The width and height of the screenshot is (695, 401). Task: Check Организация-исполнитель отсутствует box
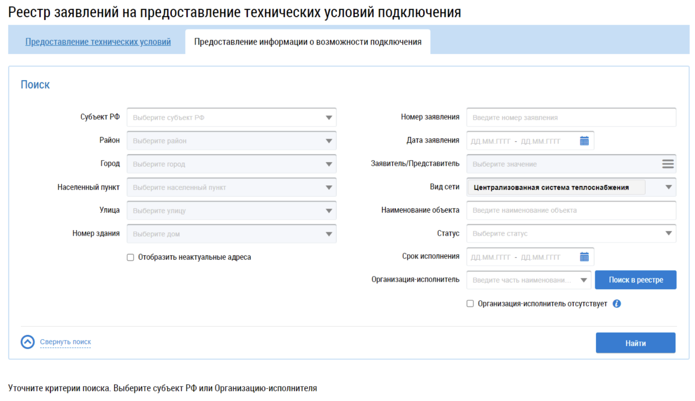(470, 304)
